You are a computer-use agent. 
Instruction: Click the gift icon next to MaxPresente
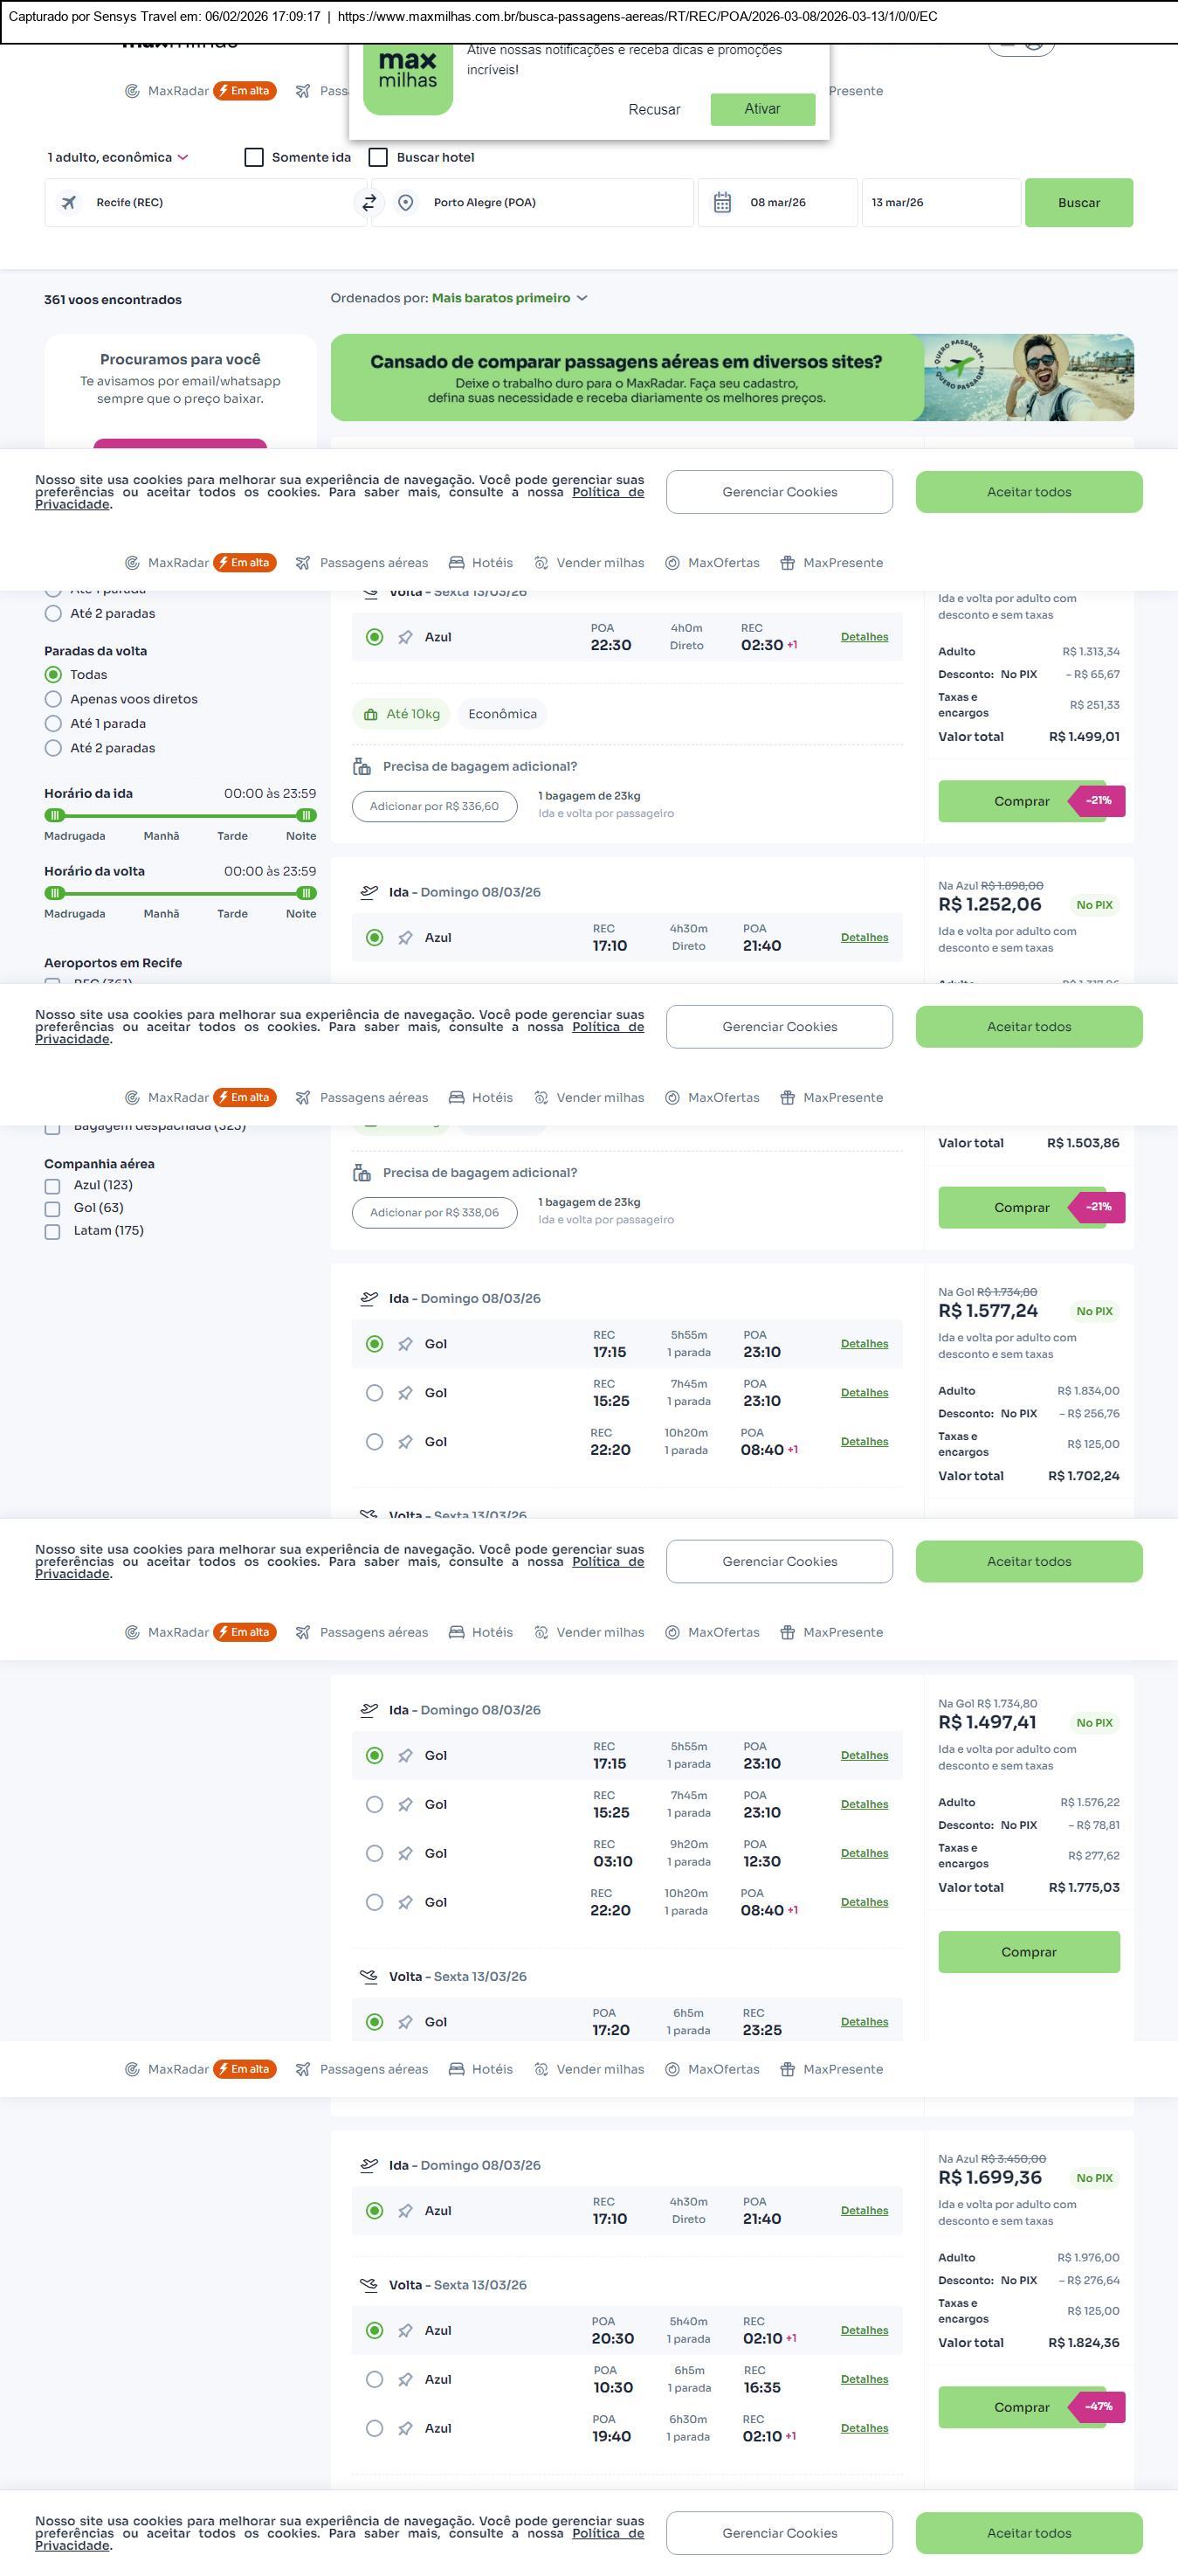point(788,563)
